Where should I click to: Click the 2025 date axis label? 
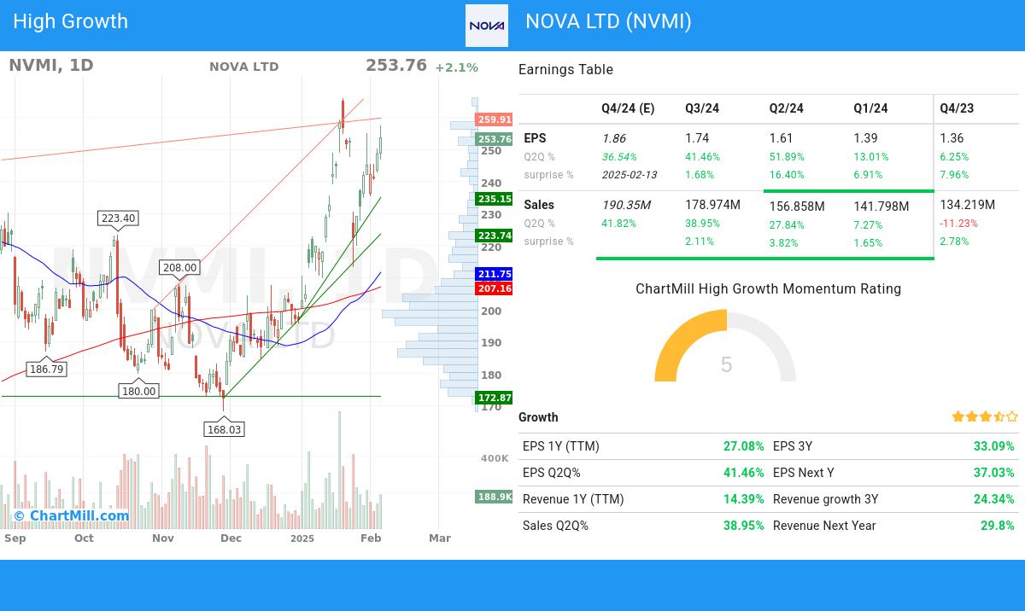[302, 538]
